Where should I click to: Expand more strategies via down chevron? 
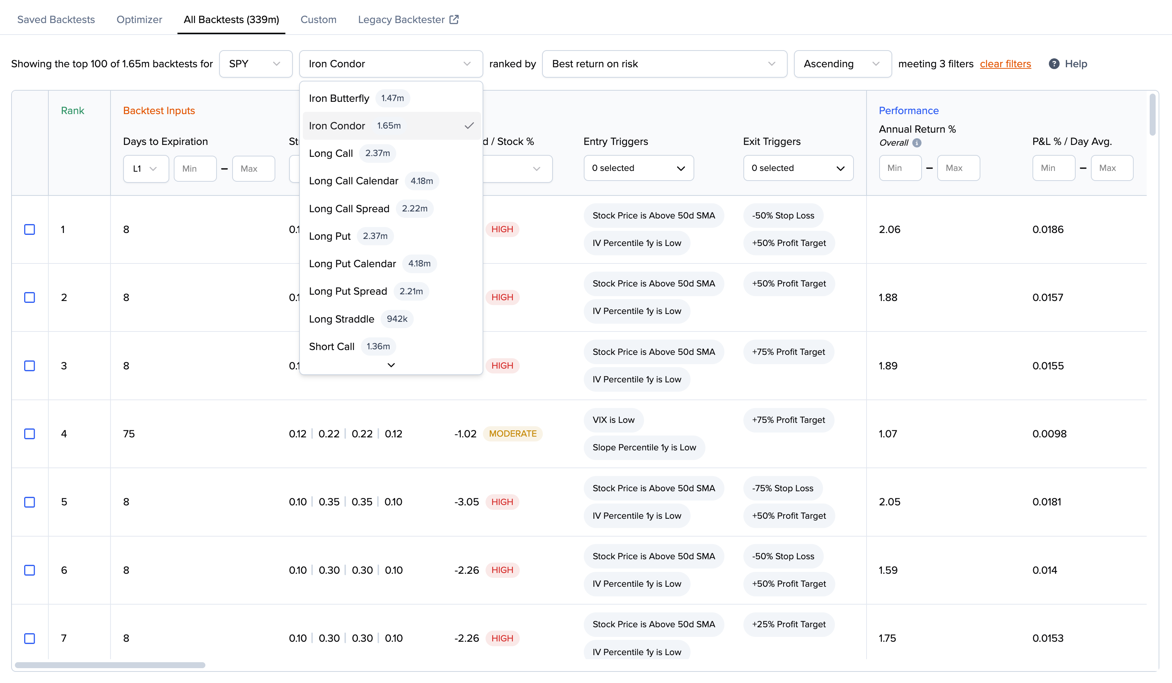[x=391, y=365]
